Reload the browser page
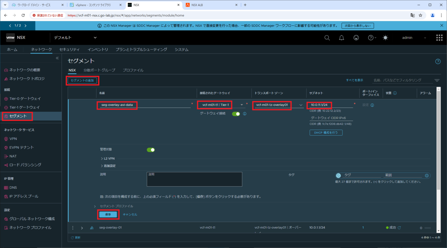 [23, 16]
